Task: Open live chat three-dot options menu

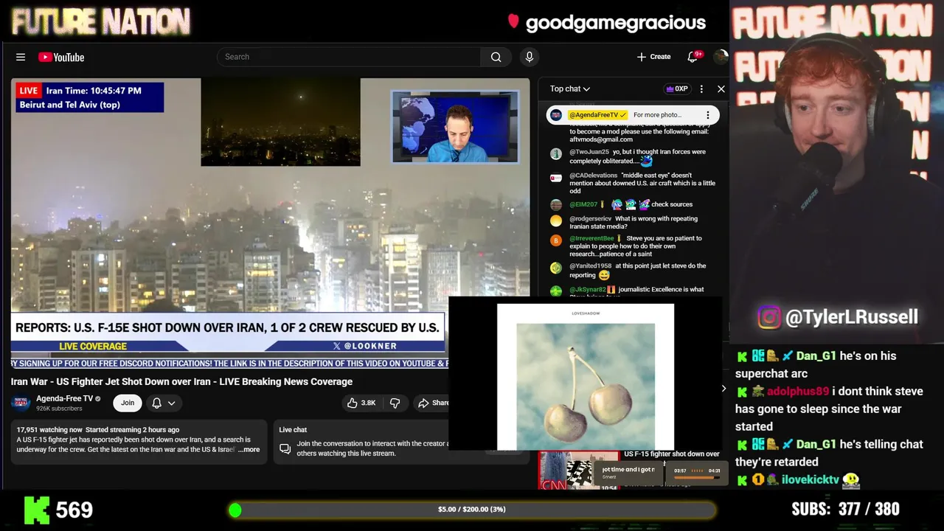Action: coord(701,88)
